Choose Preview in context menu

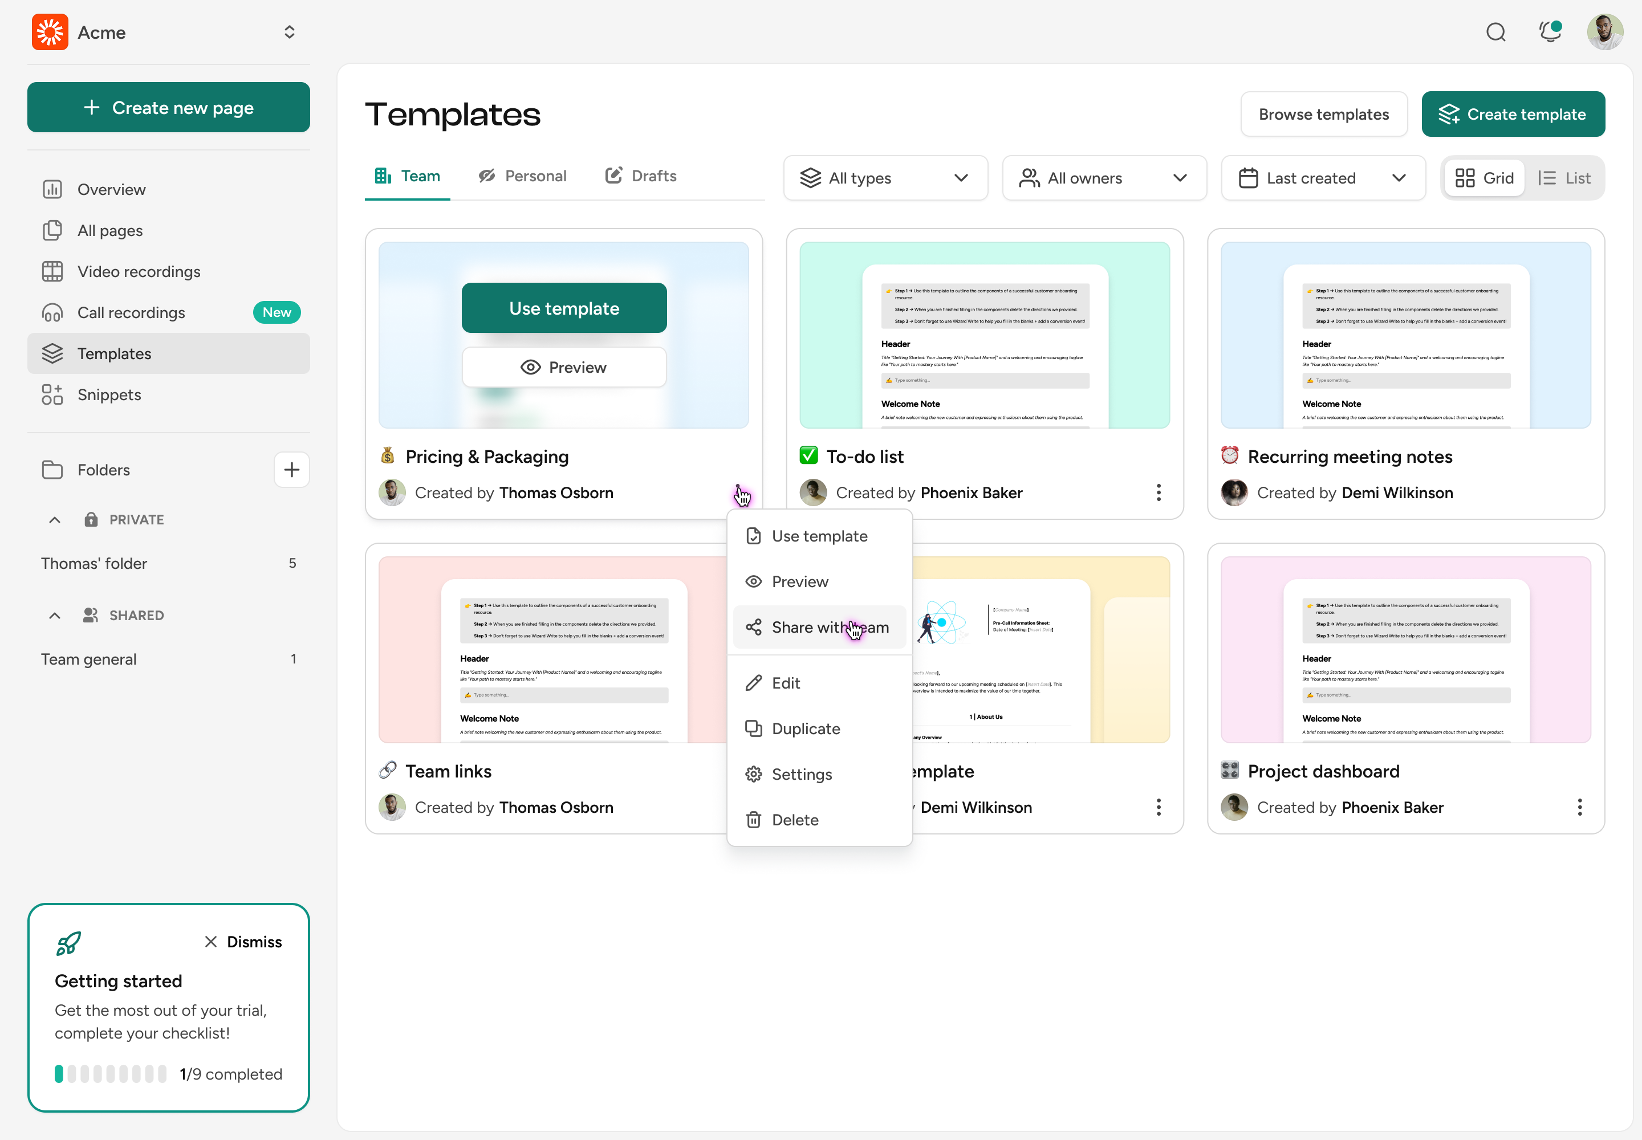(819, 581)
